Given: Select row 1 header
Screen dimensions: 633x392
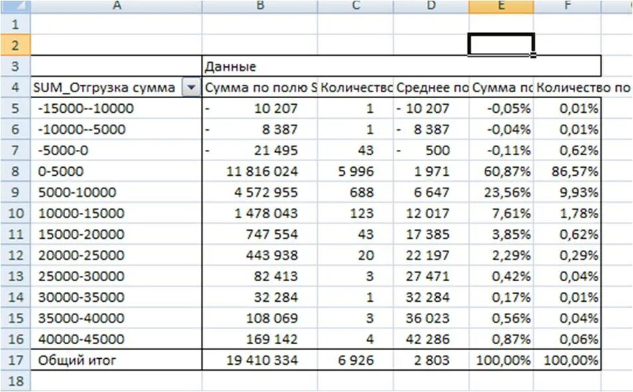Looking at the screenshot, I should pyautogui.click(x=15, y=24).
